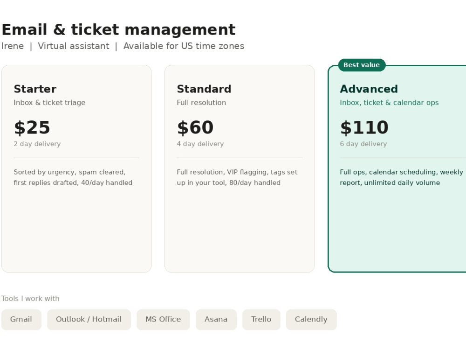Click the Inbox, ticket & calendar ops subtitle
Viewport: 466px width, 350px height.
coord(389,103)
